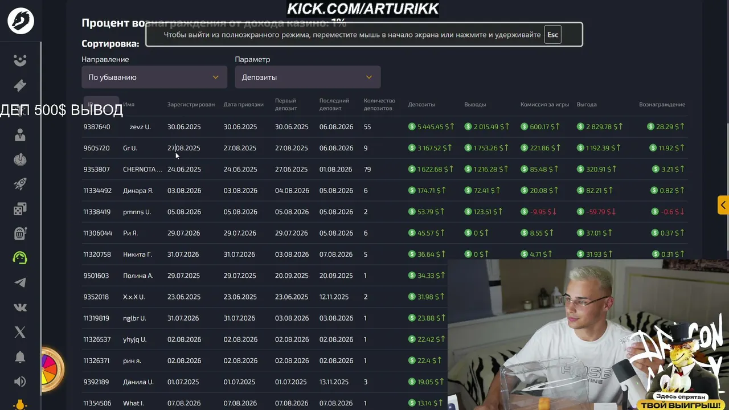Select the ID cell 9353807
Screen dimensions: 729x410
tap(97, 170)
